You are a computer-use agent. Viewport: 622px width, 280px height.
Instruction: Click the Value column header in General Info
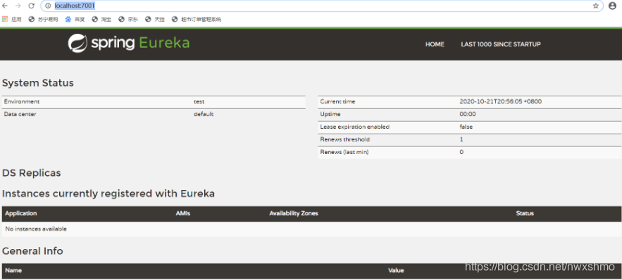coord(396,271)
